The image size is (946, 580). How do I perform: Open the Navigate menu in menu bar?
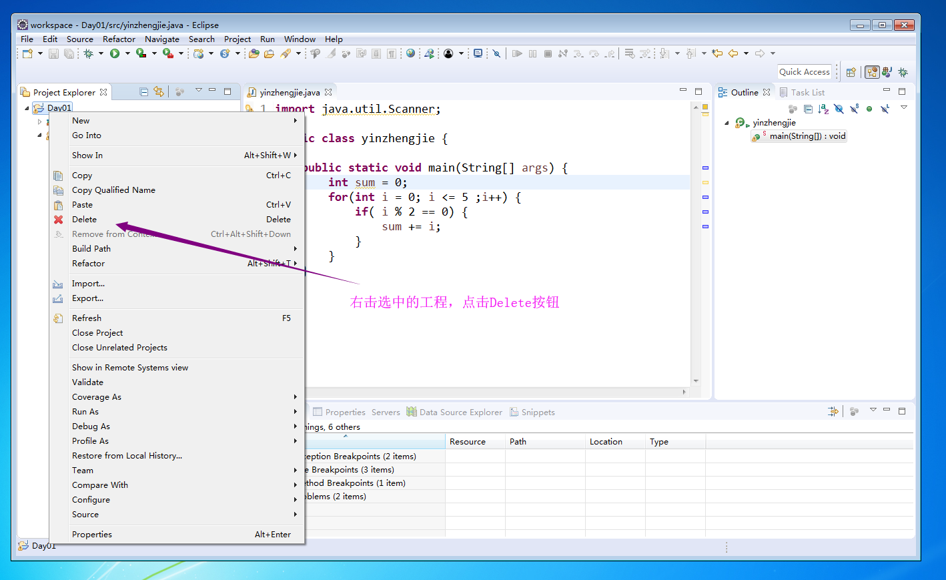pyautogui.click(x=162, y=39)
